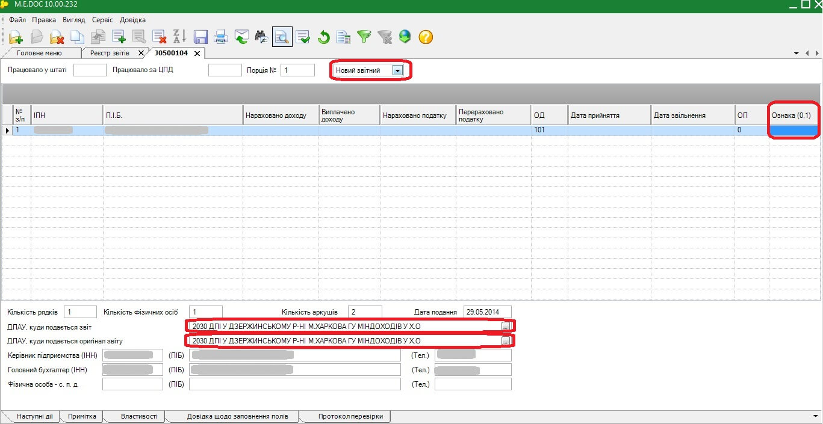Click the grayed open document icon
The width and height of the screenshot is (823, 424).
click(x=37, y=37)
